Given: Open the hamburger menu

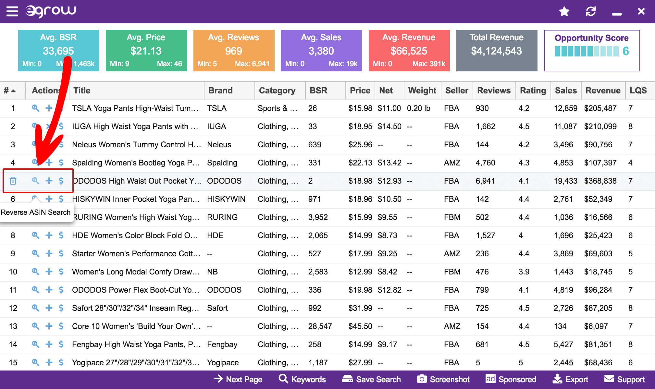Looking at the screenshot, I should (x=12, y=11).
